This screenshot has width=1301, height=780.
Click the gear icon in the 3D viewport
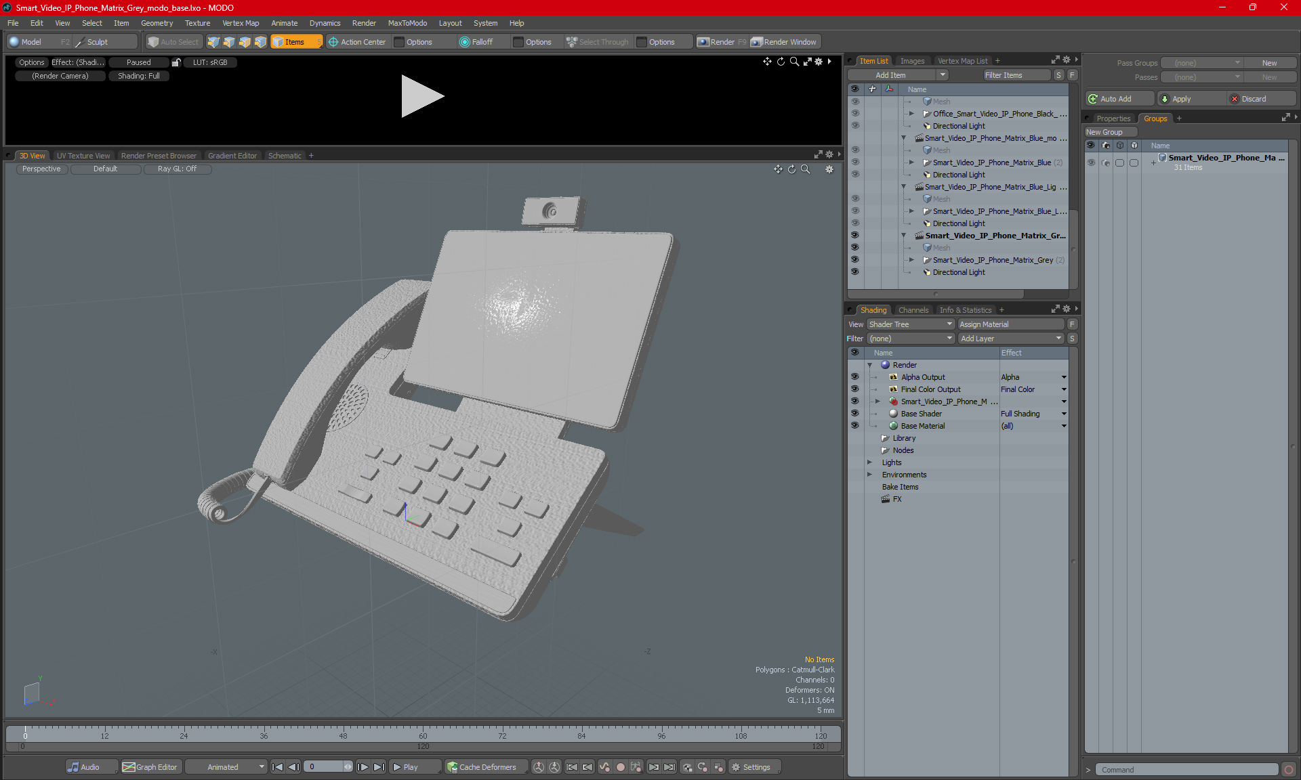(829, 169)
